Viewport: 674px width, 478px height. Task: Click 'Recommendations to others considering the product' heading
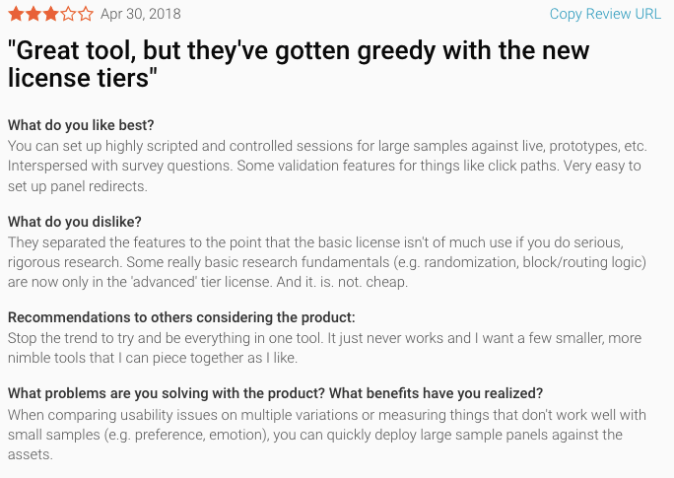[181, 317]
